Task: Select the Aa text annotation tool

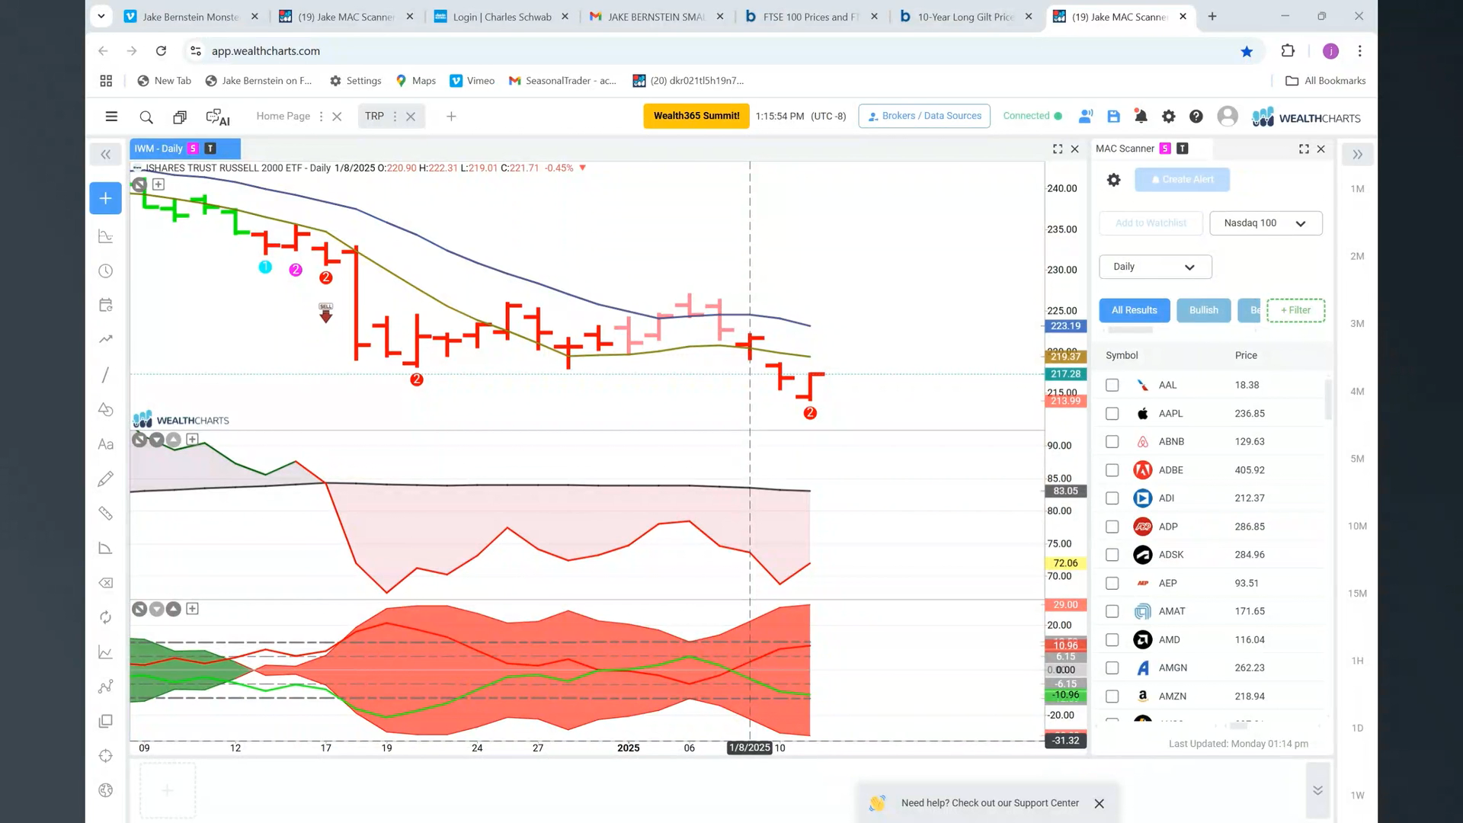Action: click(106, 444)
